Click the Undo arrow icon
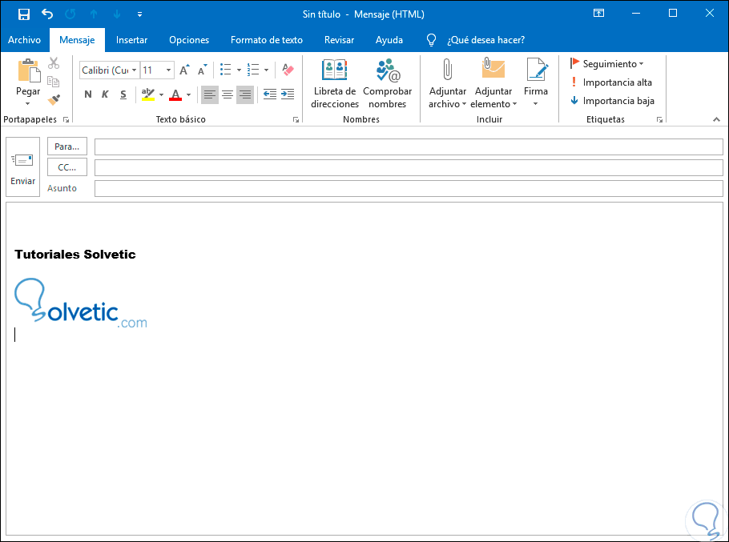This screenshot has height=542, width=729. click(x=47, y=14)
